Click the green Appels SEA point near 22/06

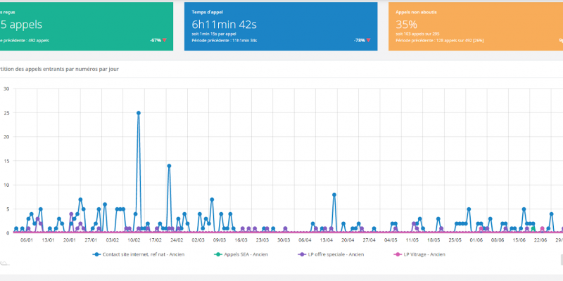click(x=533, y=228)
